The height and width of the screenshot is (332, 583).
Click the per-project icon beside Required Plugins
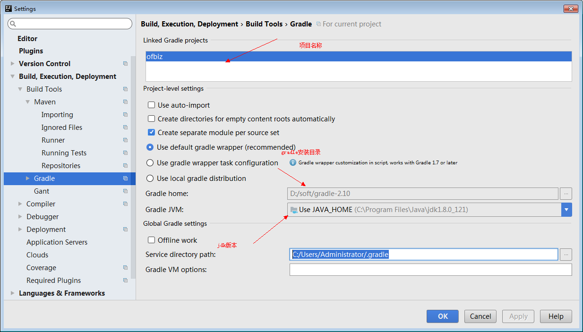125,281
